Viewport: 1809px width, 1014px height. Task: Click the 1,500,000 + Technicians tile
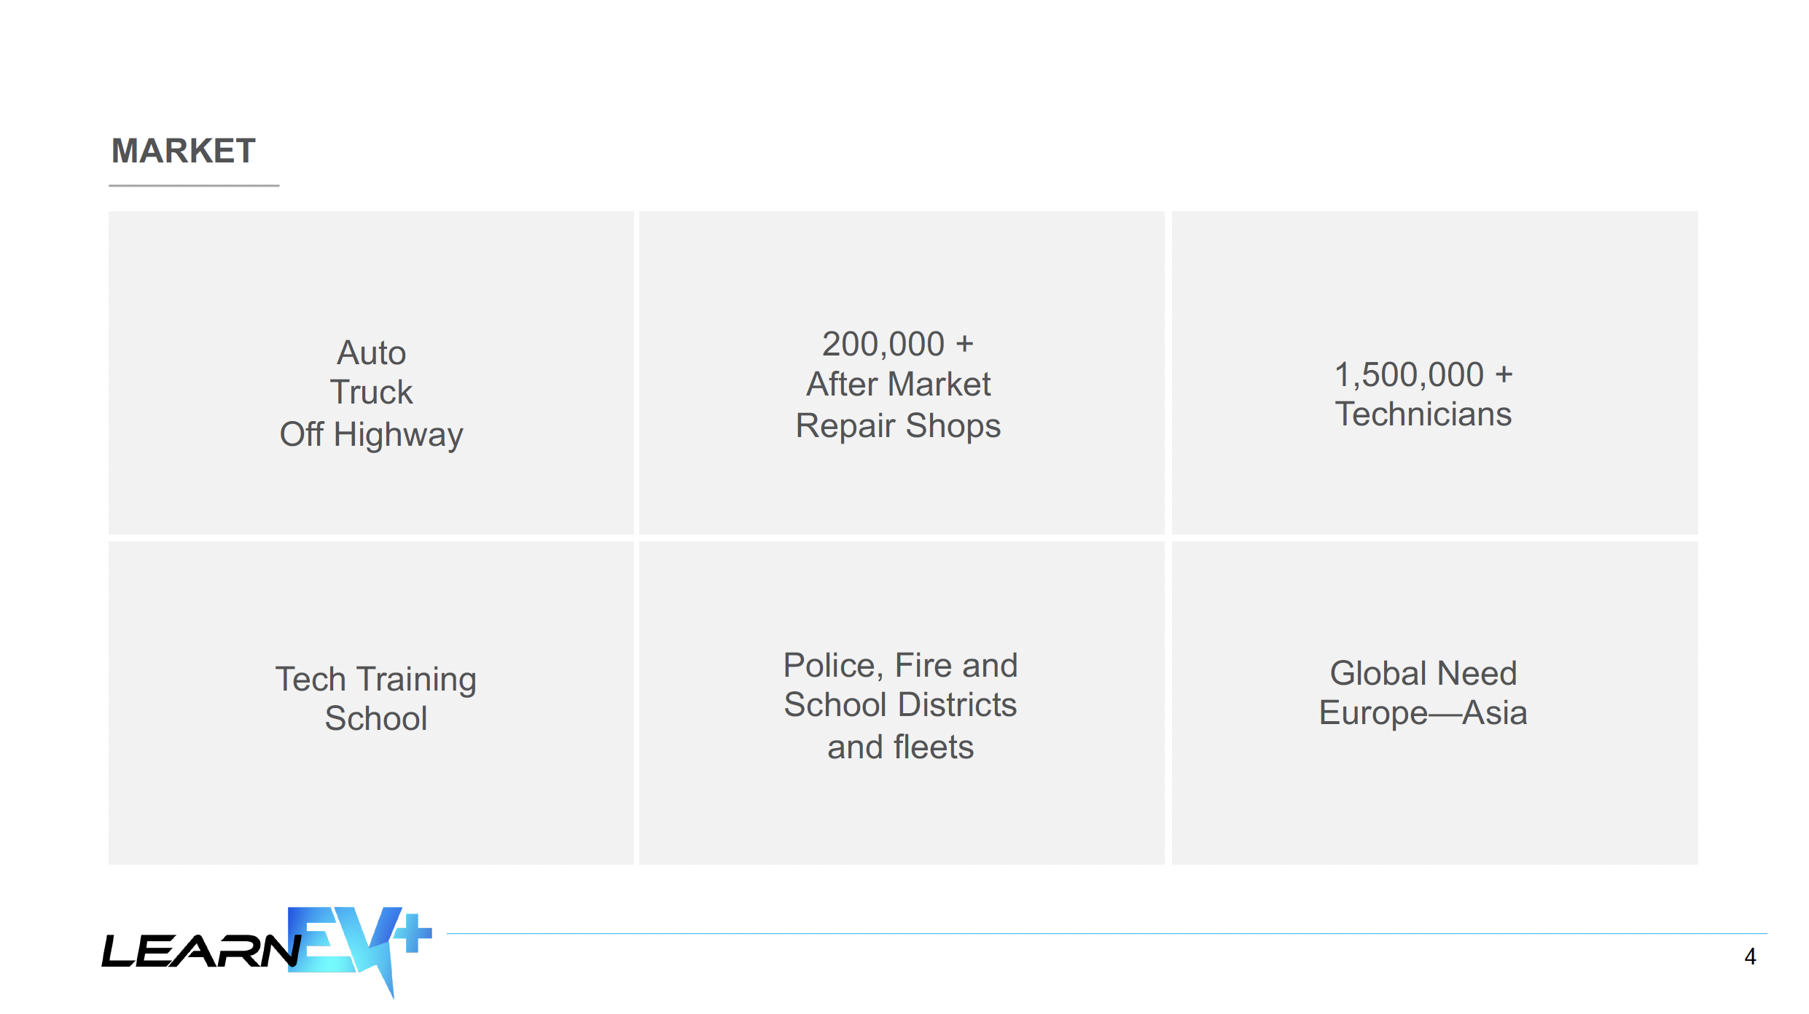(x=1434, y=372)
